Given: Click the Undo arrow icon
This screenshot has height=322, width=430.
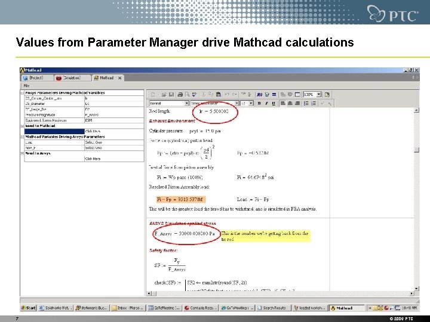Looking at the screenshot, I should [x=227, y=94].
